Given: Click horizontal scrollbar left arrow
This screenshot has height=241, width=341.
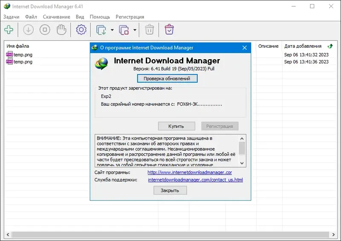Looking at the screenshot, I should [x=8, y=235].
